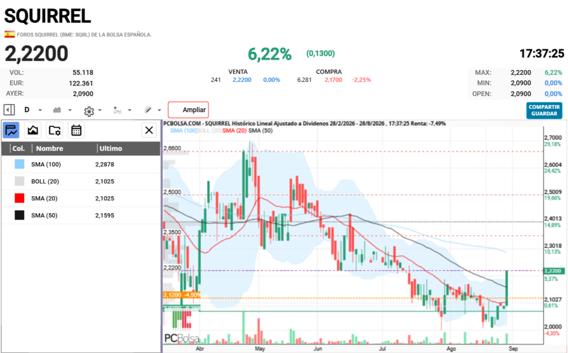Click the May label on time axis

pos(259,348)
